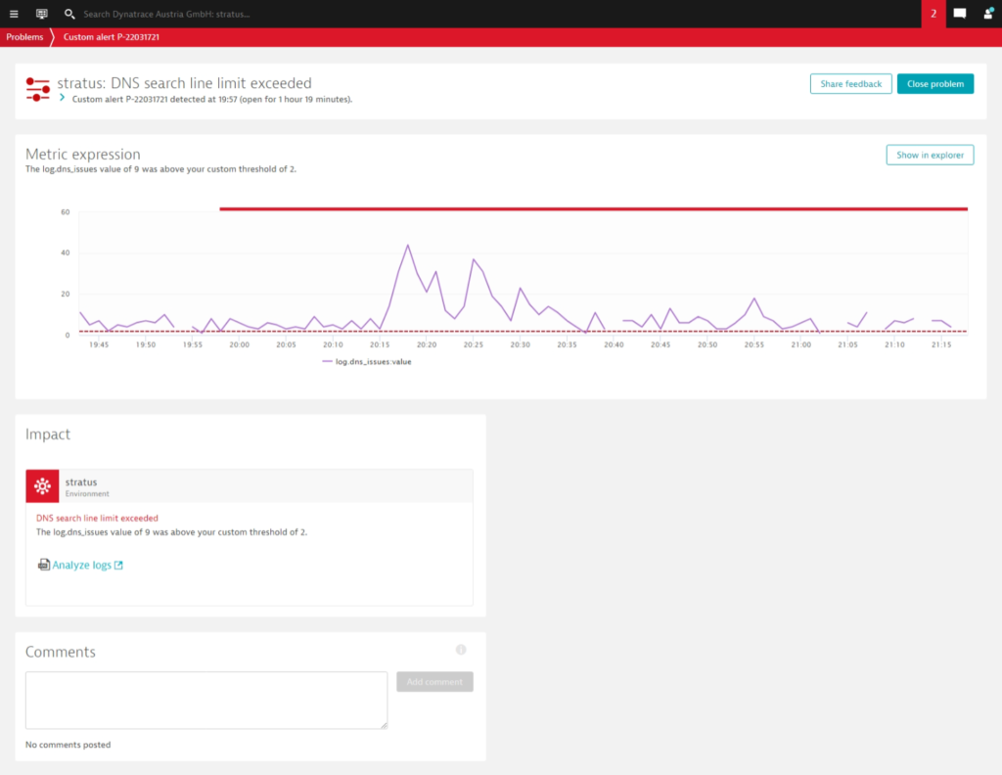Viewport: 1002px width, 775px height.
Task: Click the Comments info icon
Action: tap(461, 650)
